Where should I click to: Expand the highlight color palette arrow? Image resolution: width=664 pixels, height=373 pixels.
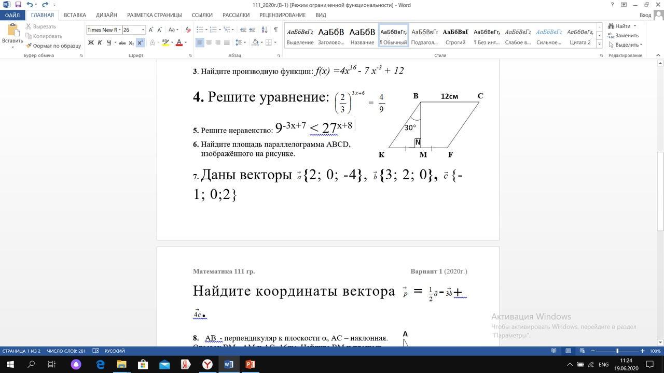point(171,42)
